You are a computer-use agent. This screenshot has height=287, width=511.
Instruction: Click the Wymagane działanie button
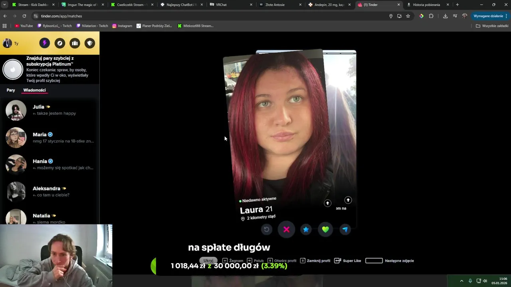coord(491,16)
